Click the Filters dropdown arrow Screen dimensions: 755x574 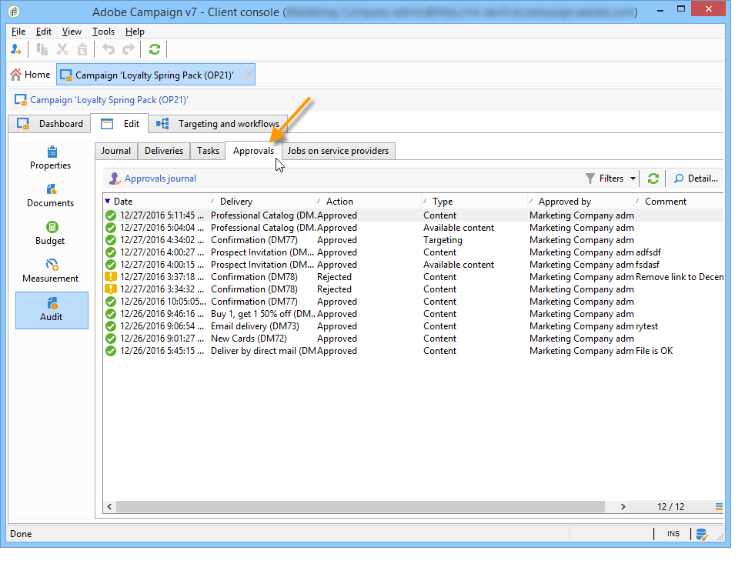(x=633, y=179)
